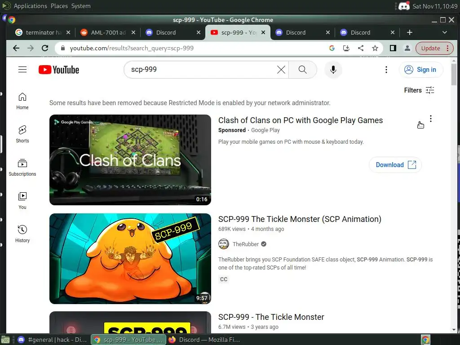
Task: Click the Download button on the ad
Action: [x=395, y=165]
